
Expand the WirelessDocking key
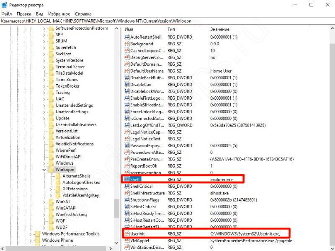tap(44, 215)
